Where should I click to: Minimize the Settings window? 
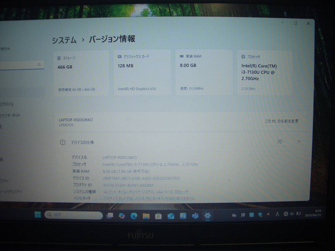[x=283, y=23]
